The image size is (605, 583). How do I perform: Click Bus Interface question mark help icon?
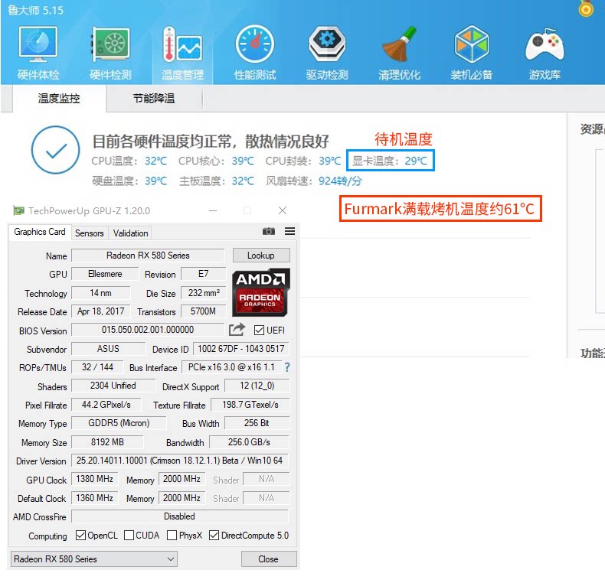point(287,367)
